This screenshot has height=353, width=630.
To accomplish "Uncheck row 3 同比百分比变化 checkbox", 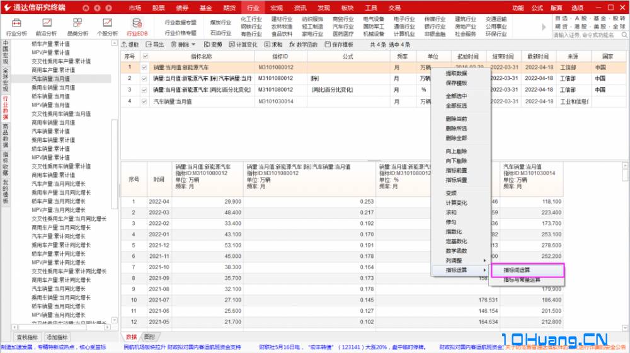I will point(144,90).
